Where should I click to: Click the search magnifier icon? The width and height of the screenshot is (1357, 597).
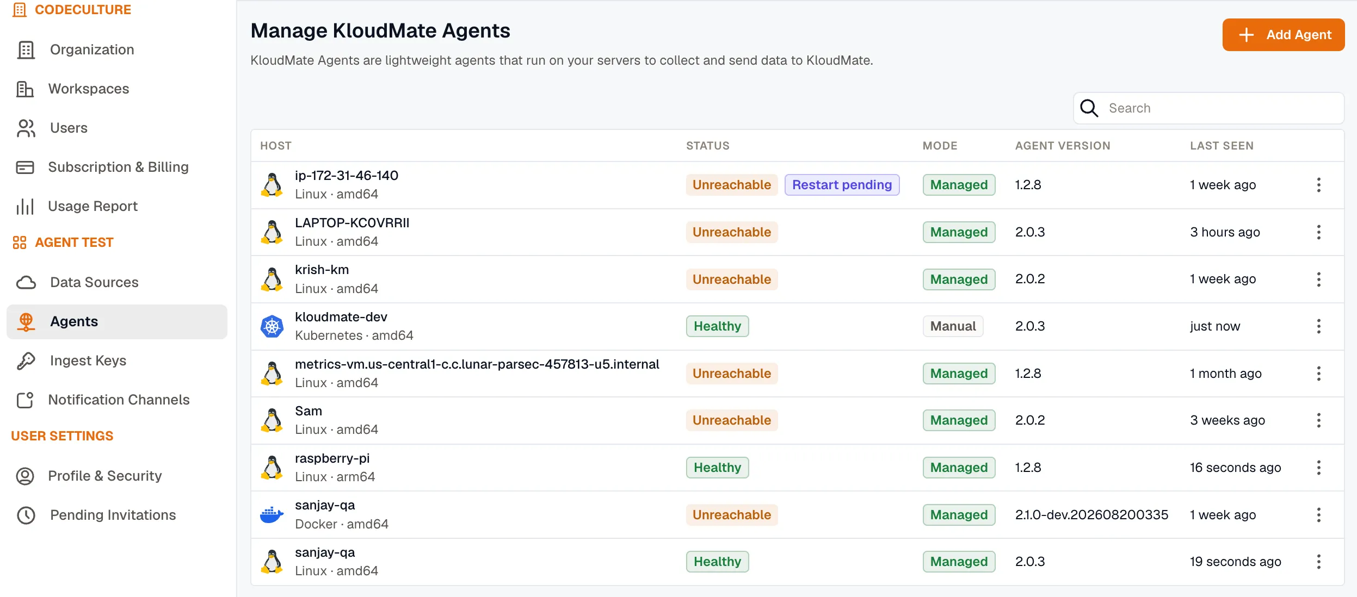click(1089, 108)
